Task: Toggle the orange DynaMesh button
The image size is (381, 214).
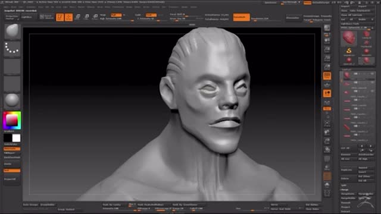Action: click(241, 17)
